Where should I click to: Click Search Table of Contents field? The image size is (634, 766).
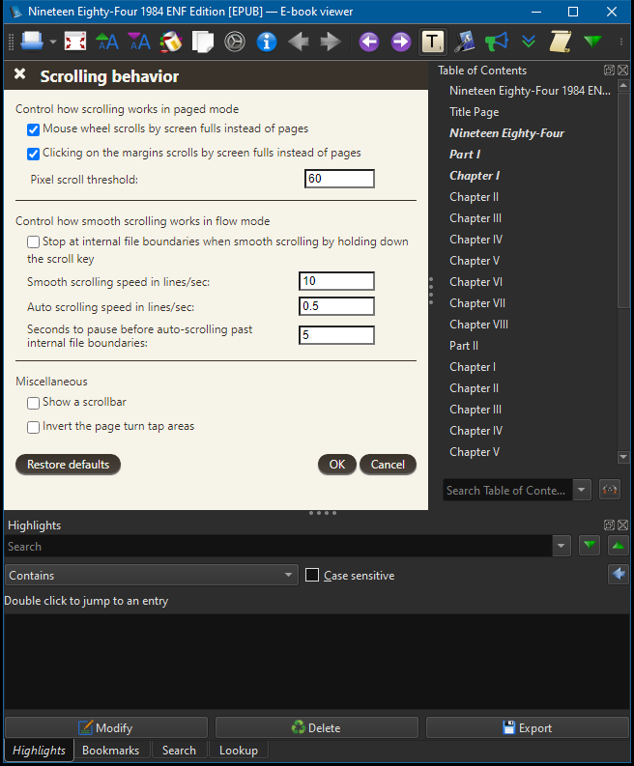click(507, 490)
